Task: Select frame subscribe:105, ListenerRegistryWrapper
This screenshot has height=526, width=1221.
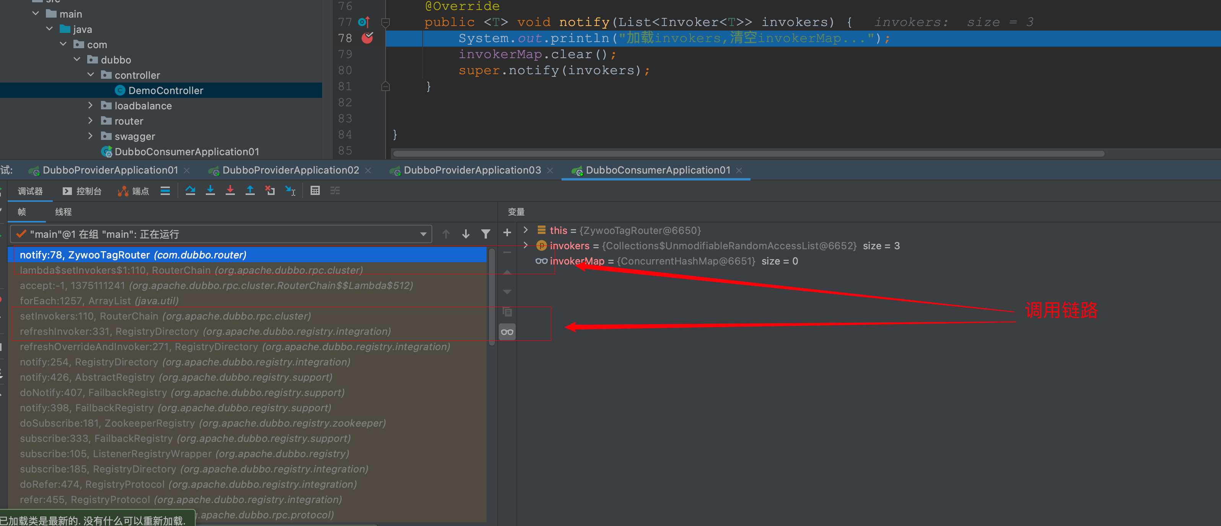Action: pyautogui.click(x=247, y=453)
